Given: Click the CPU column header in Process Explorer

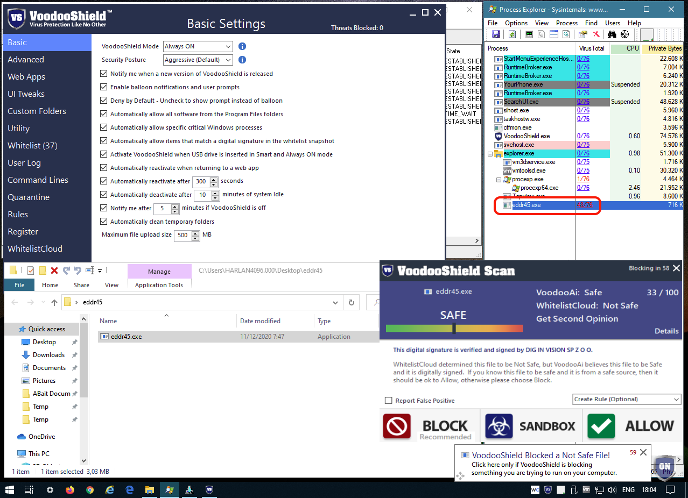Looking at the screenshot, I should click(626, 48).
